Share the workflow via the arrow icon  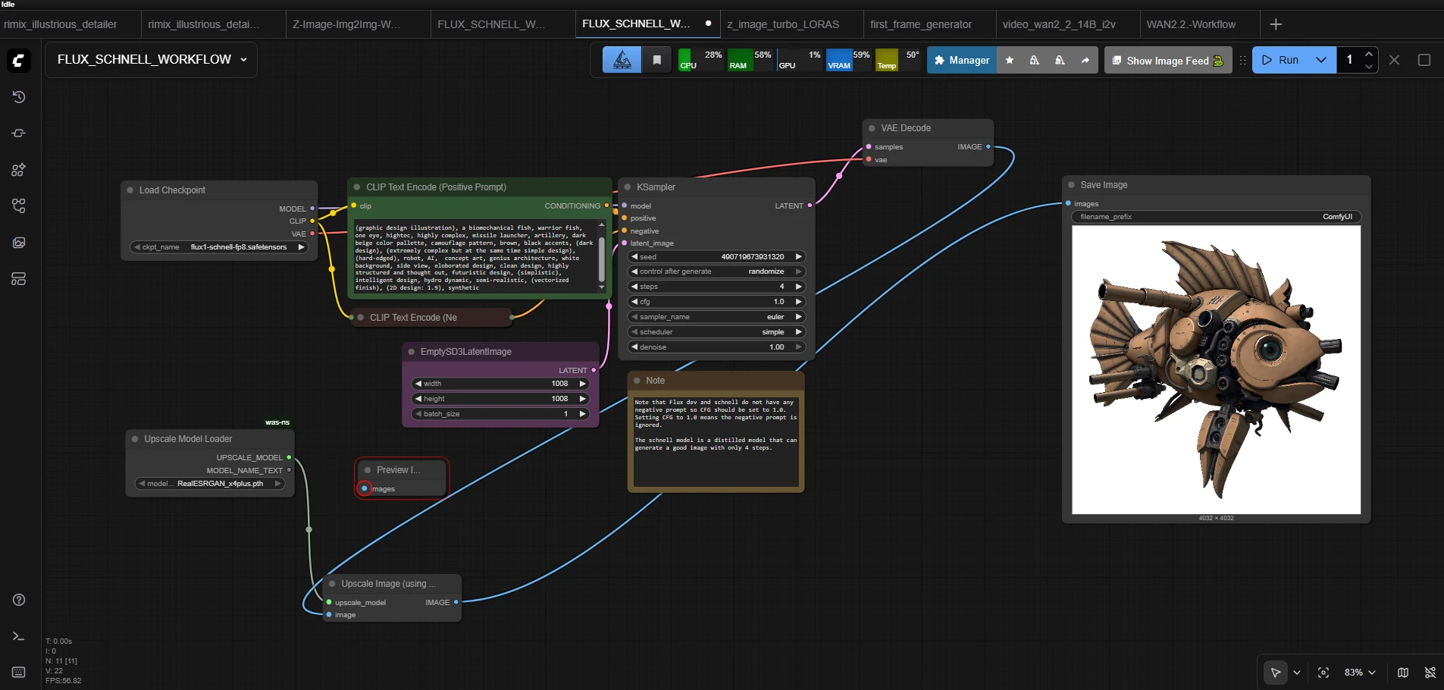(1086, 60)
